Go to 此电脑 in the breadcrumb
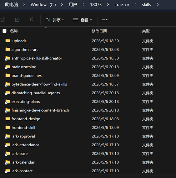Screen dimensions: 176x178 (11, 5)
